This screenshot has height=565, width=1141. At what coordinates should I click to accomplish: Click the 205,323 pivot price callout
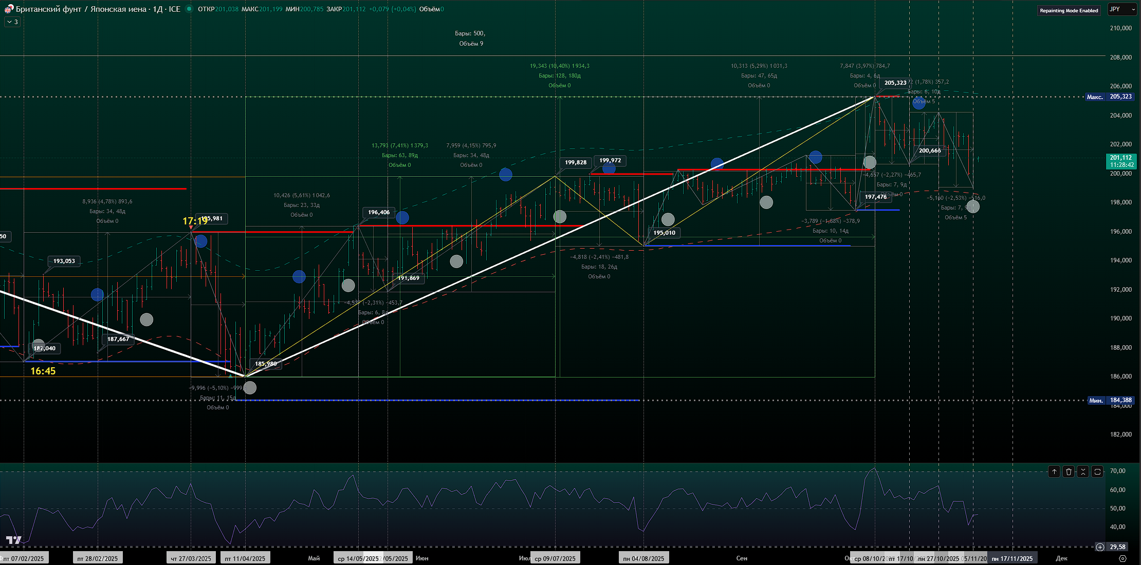pos(895,83)
